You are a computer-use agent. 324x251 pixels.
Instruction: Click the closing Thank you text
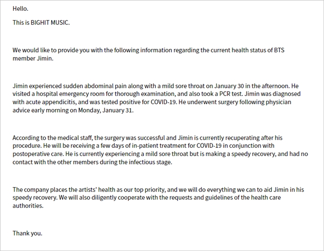pyautogui.click(x=27, y=233)
